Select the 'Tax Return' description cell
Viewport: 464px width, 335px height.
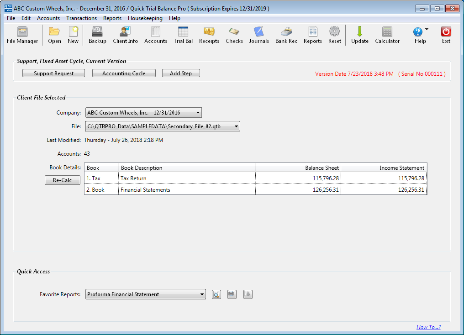click(x=187, y=178)
